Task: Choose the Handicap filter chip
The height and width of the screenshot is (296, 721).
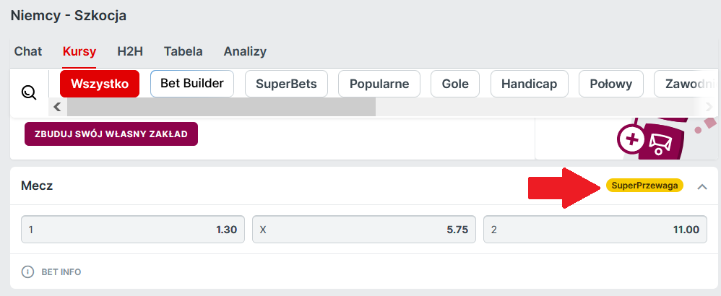Action: (x=529, y=84)
